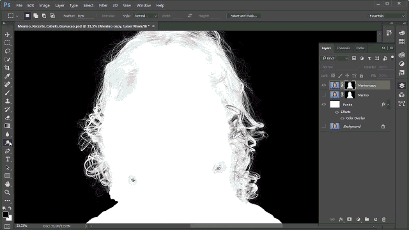The image size is (409, 230).
Task: Toggle visibility of Fundo Effects
Action: (337, 112)
